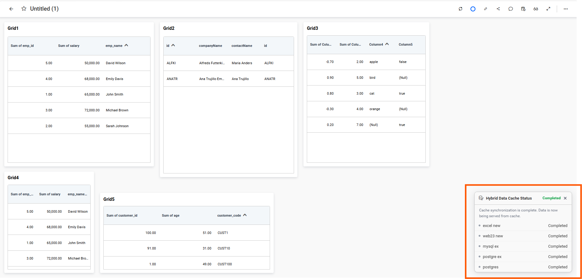582x279 pixels.
Task: Toggle sort arrow on Grid3 Column4 header
Action: click(387, 44)
